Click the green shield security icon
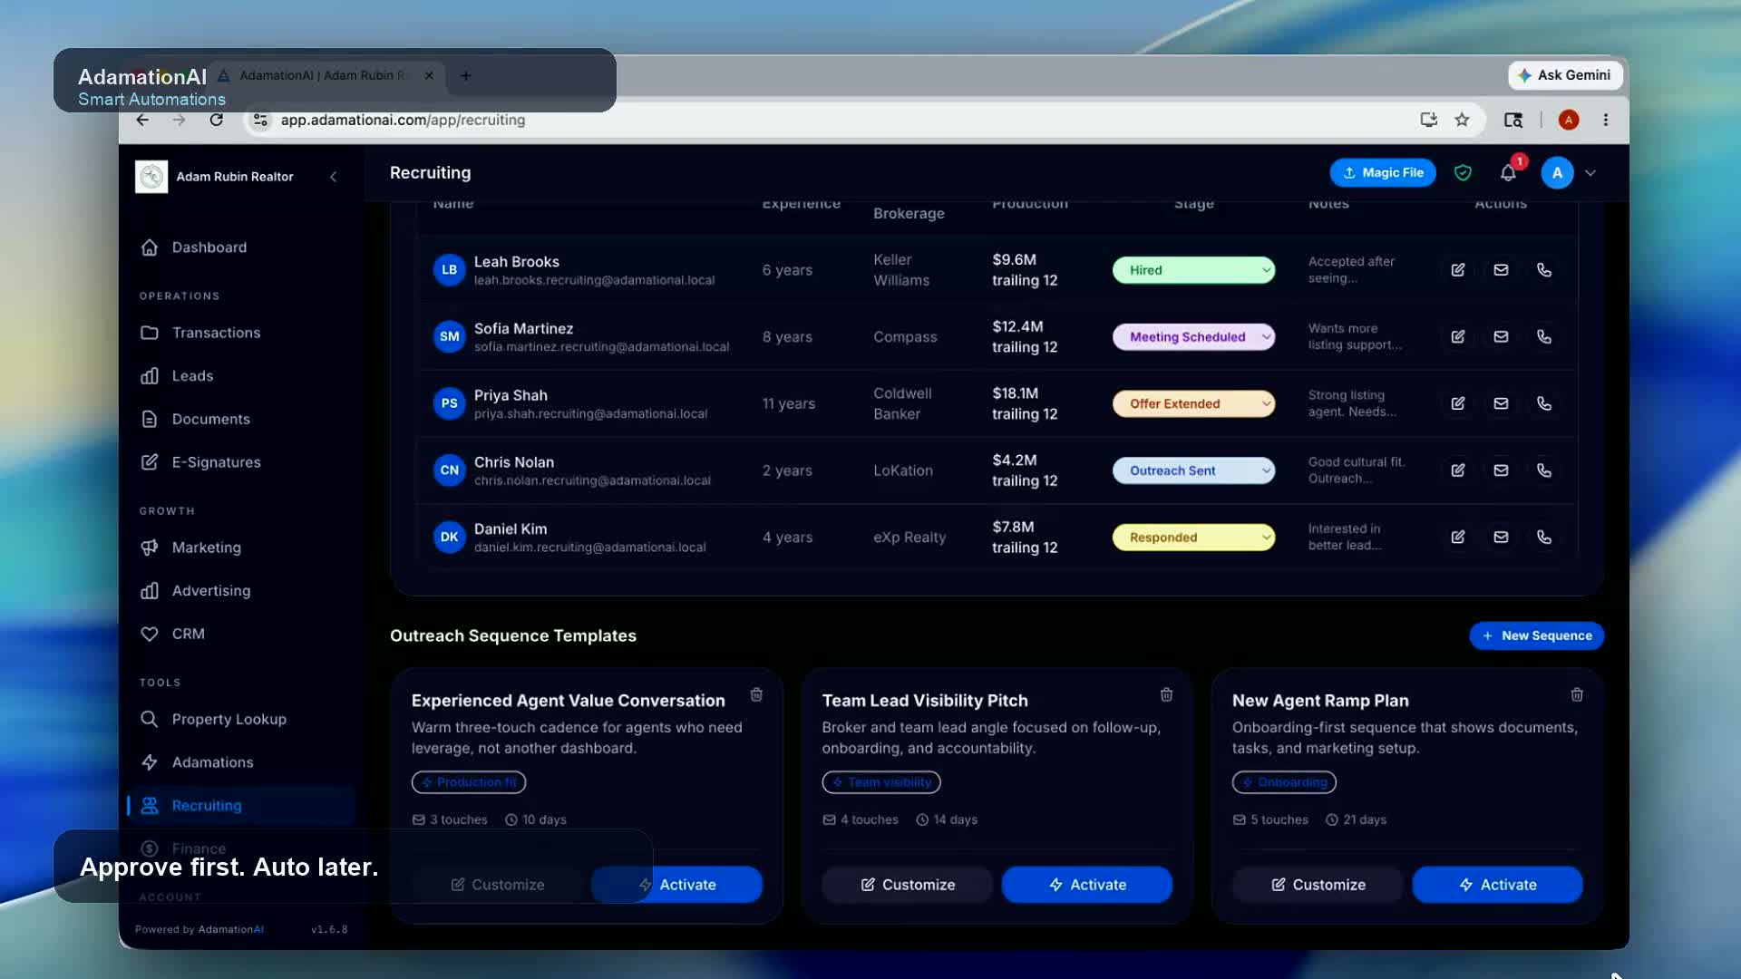The height and width of the screenshot is (979, 1741). [1463, 173]
